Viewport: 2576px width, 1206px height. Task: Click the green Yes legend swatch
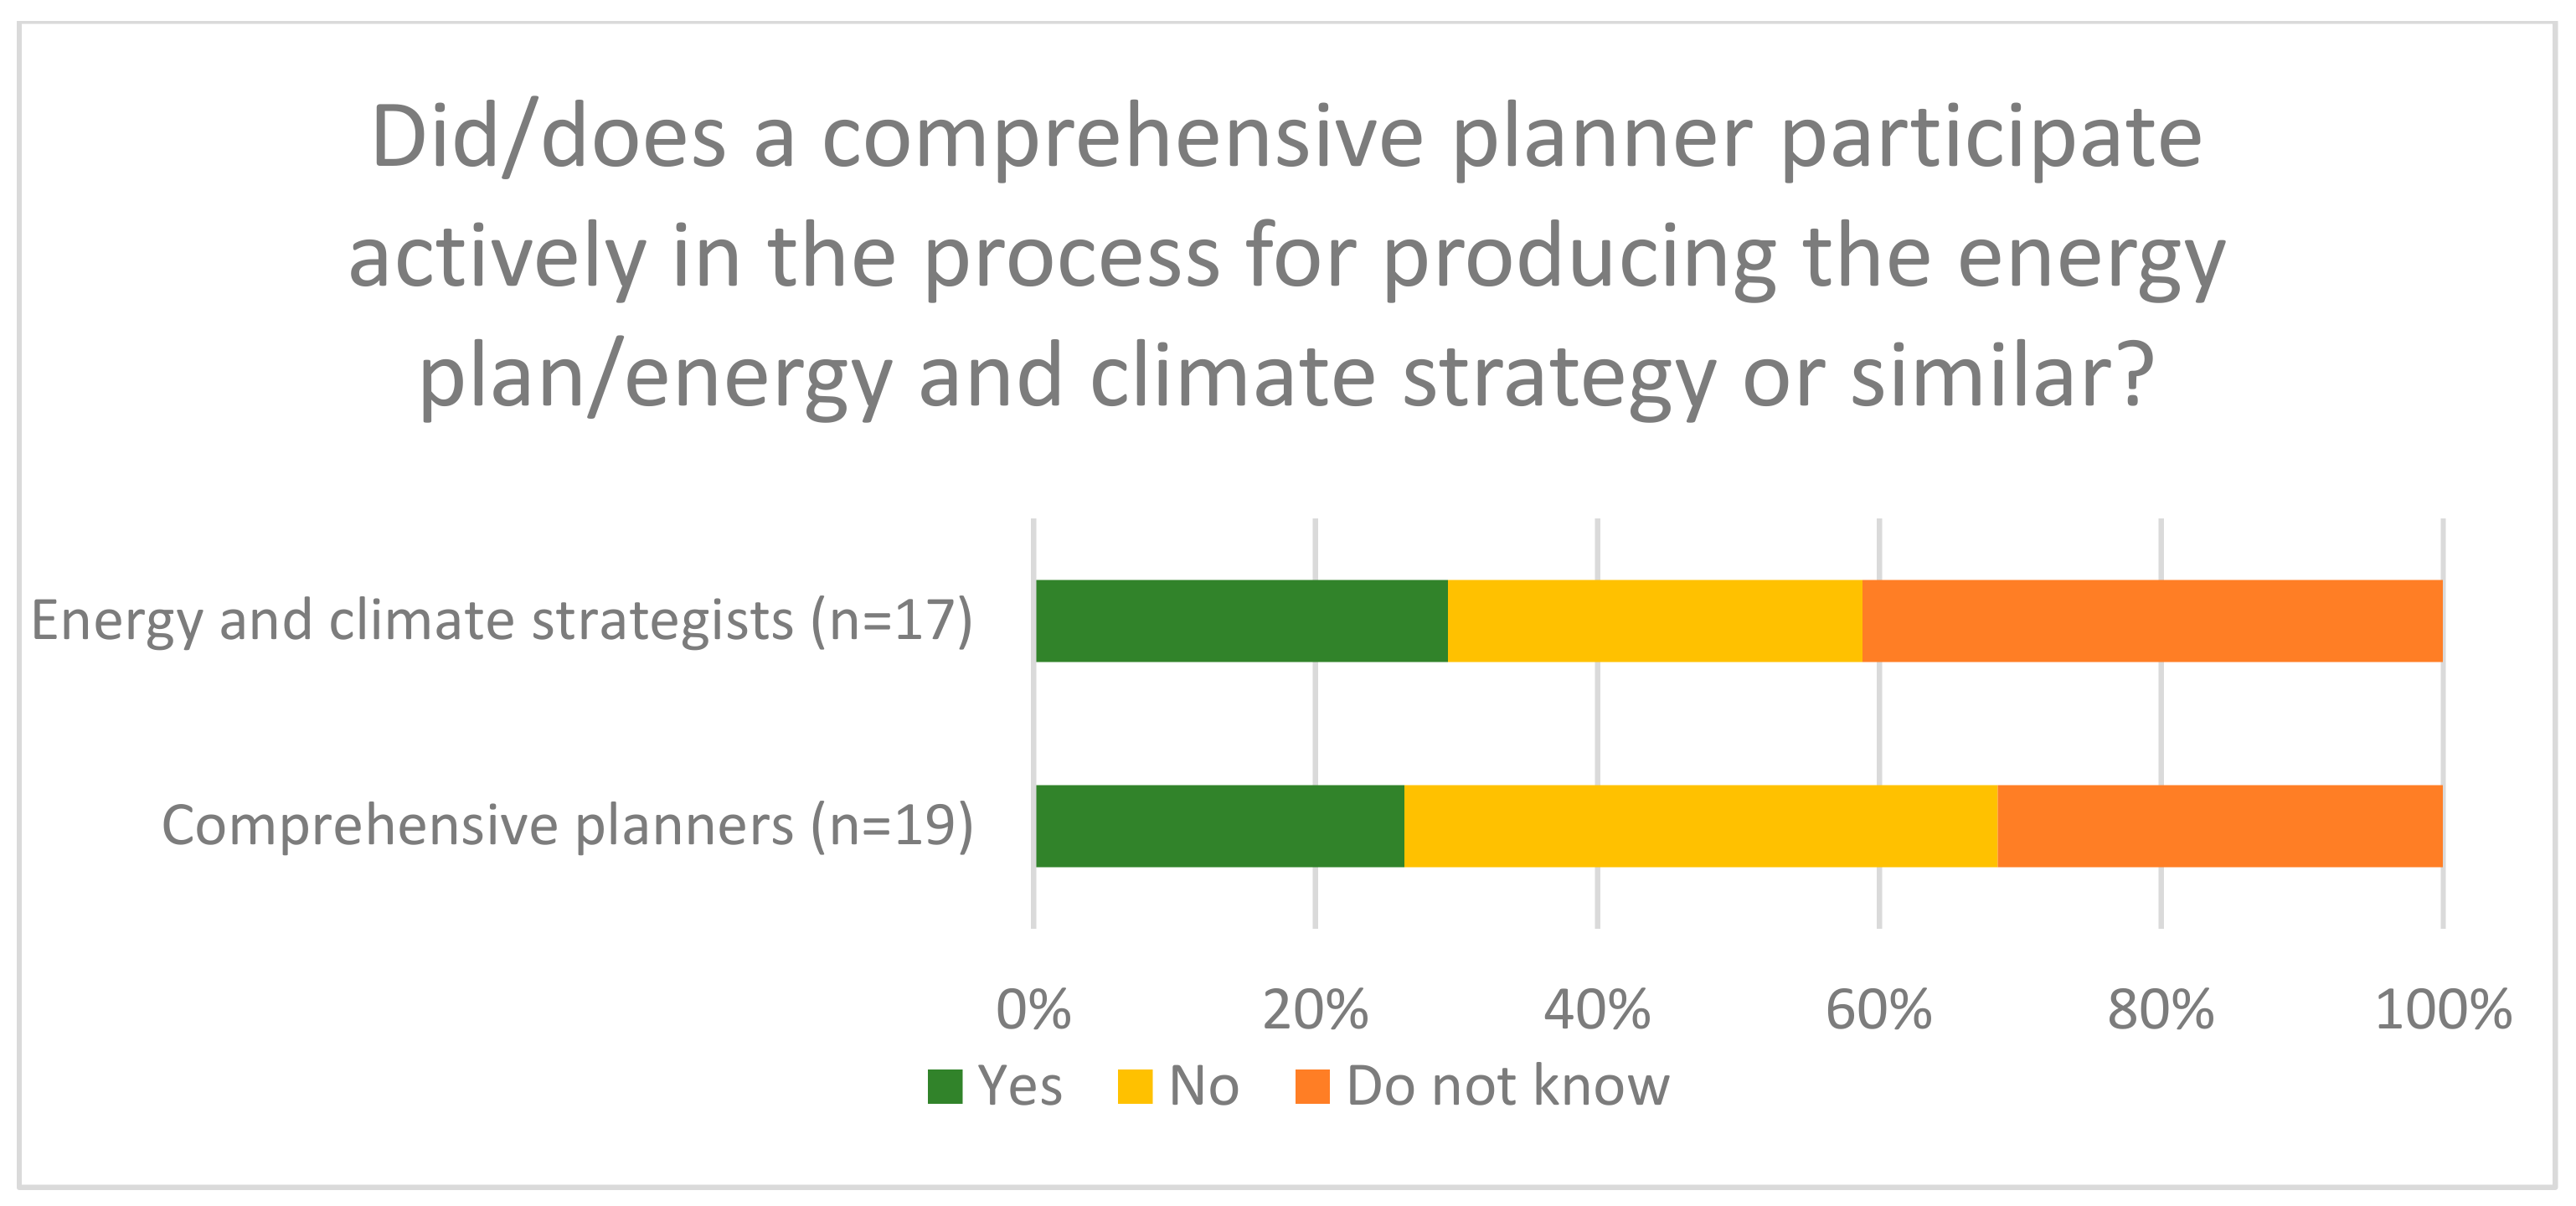tap(944, 1087)
